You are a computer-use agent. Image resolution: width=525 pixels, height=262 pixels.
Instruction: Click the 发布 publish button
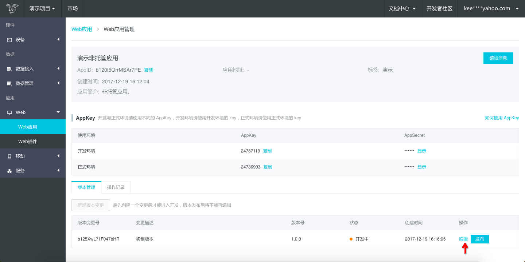pyautogui.click(x=480, y=239)
